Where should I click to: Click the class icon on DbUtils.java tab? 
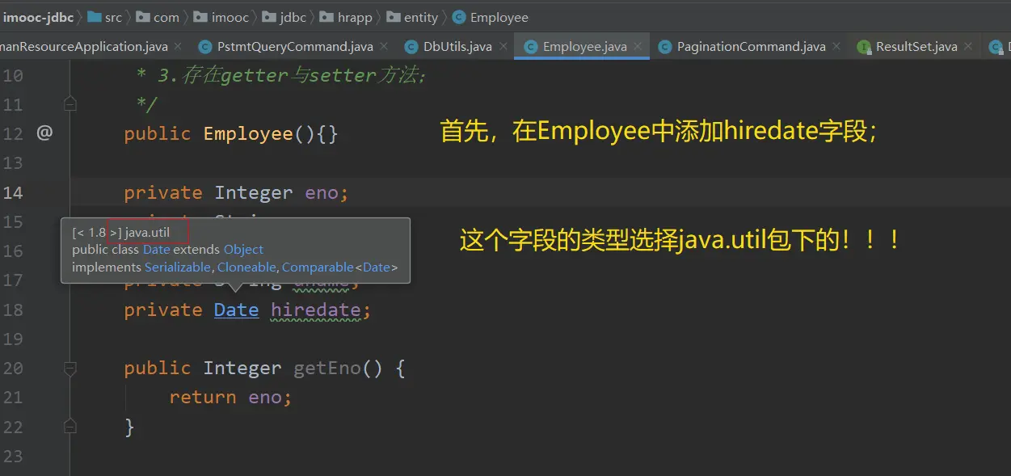click(411, 47)
